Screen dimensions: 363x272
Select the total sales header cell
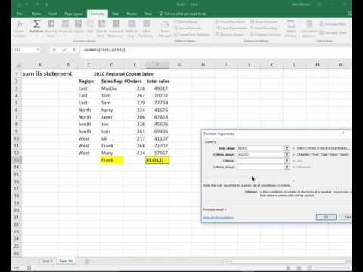coord(158,82)
